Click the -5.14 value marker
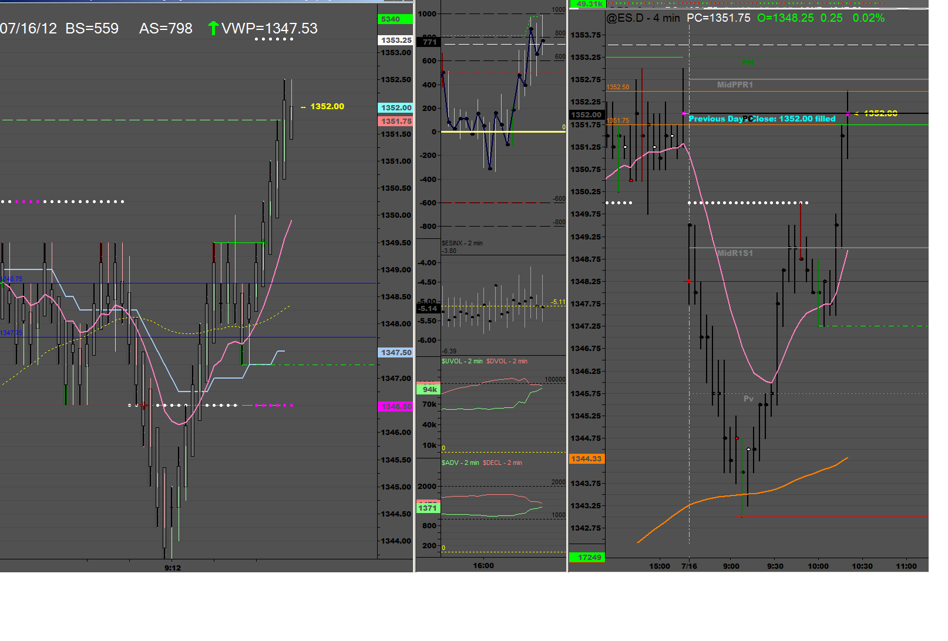 coord(428,309)
